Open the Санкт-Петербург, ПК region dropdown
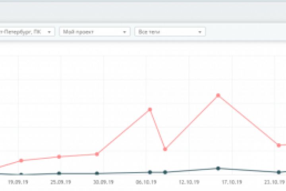The image size is (286, 191). [x=27, y=32]
